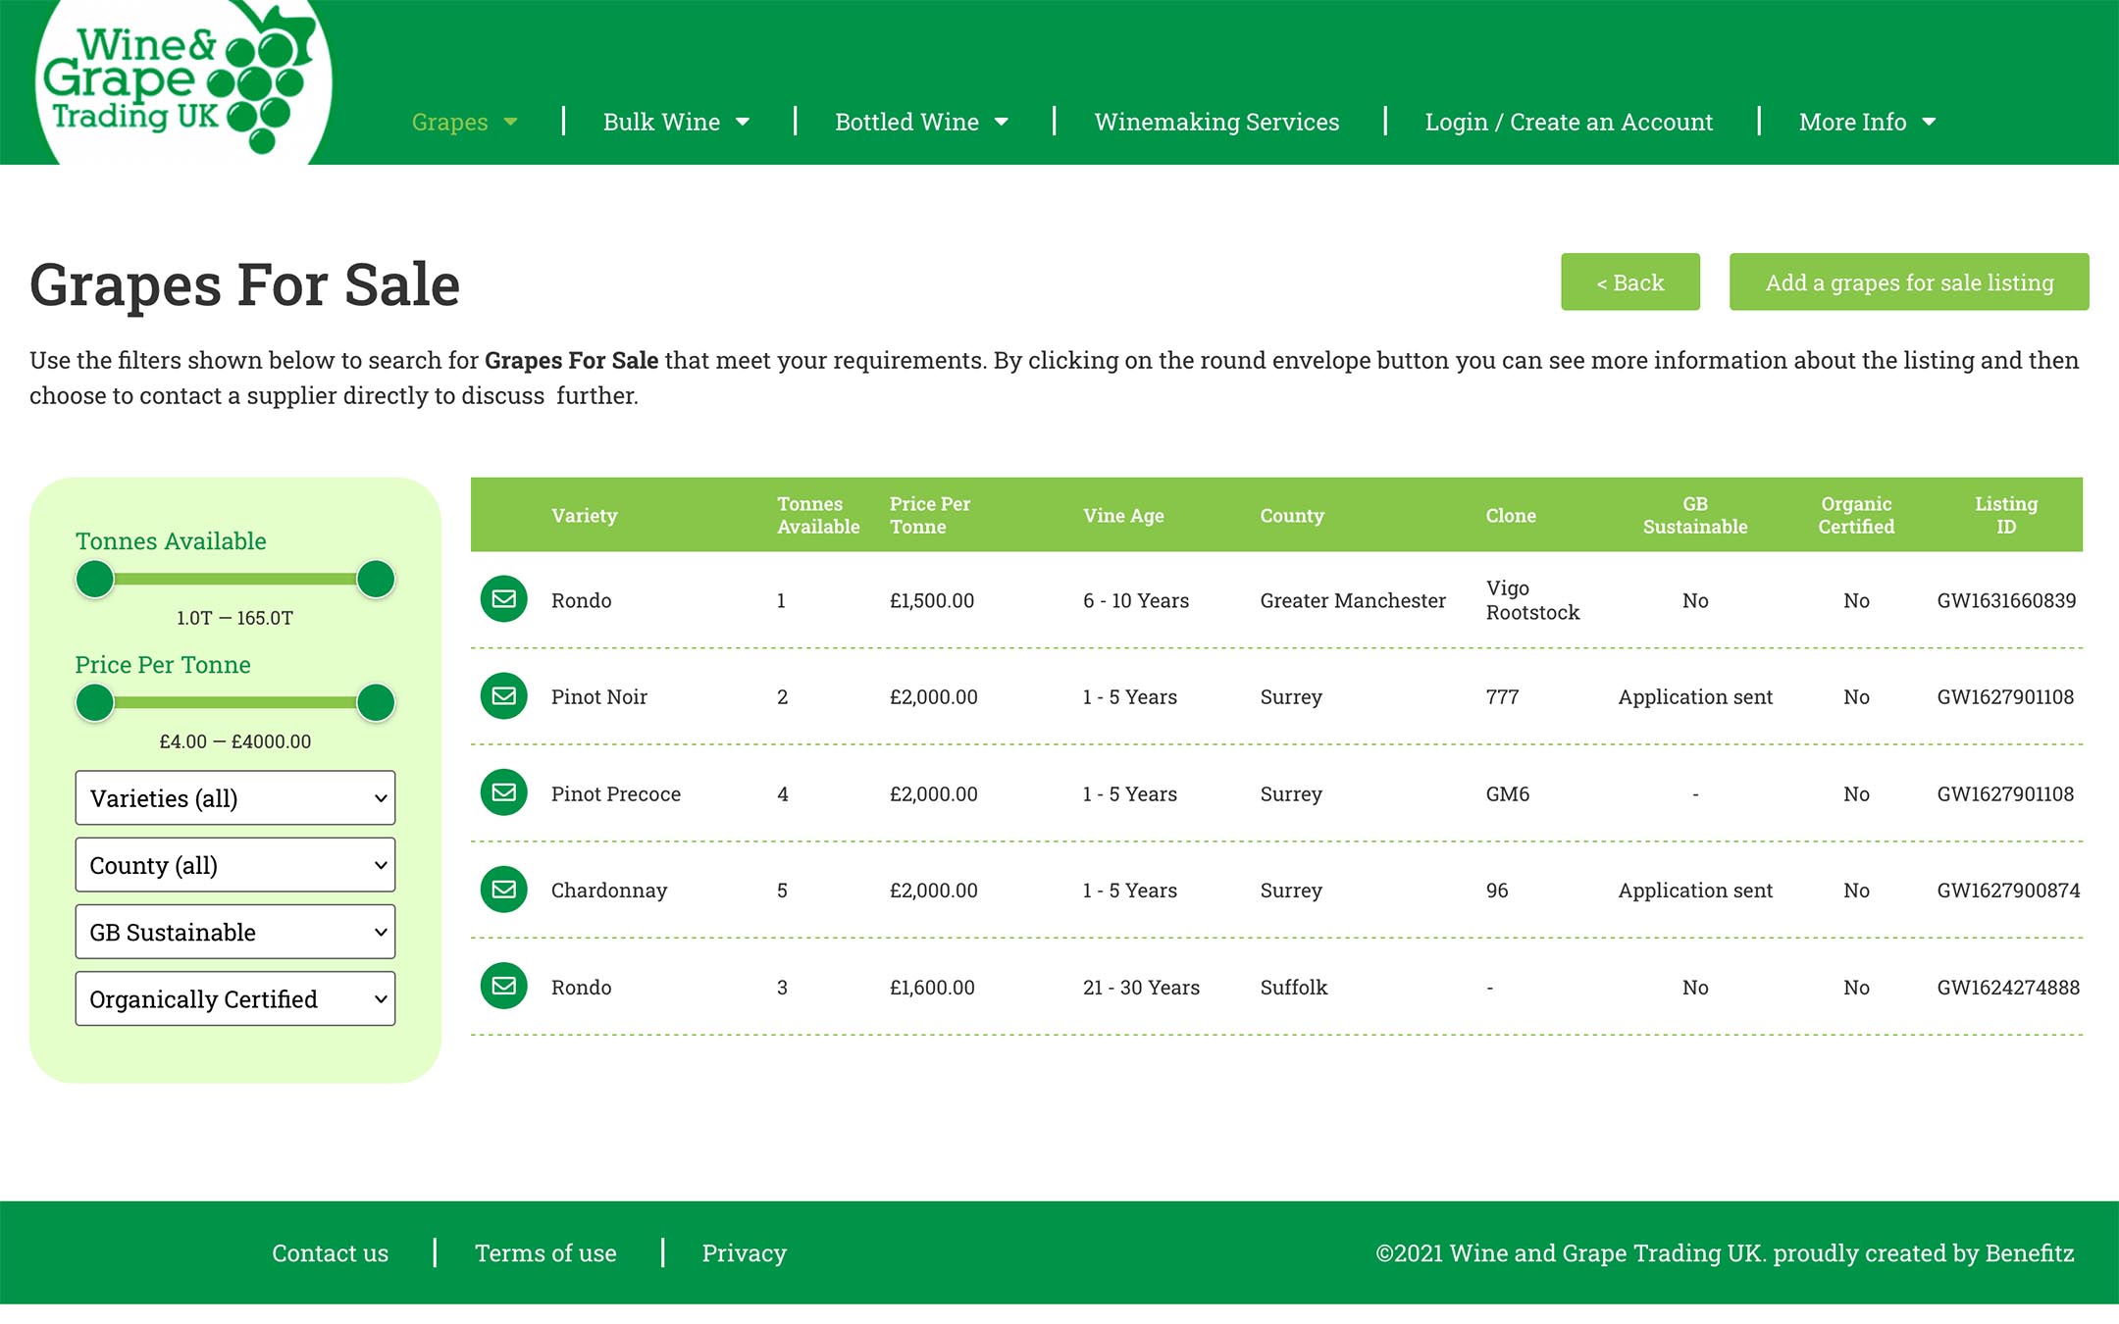Viewport: 2119px width, 1324px height.
Task: Click listing ID GW1624274888
Action: pos(2008,988)
